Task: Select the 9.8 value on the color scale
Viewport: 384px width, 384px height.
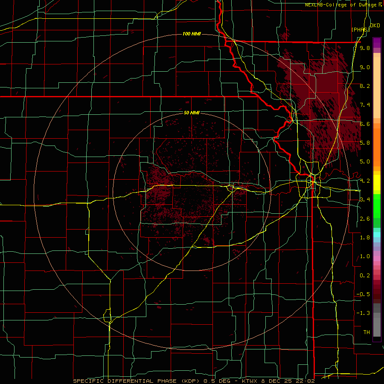Action: 365,48
